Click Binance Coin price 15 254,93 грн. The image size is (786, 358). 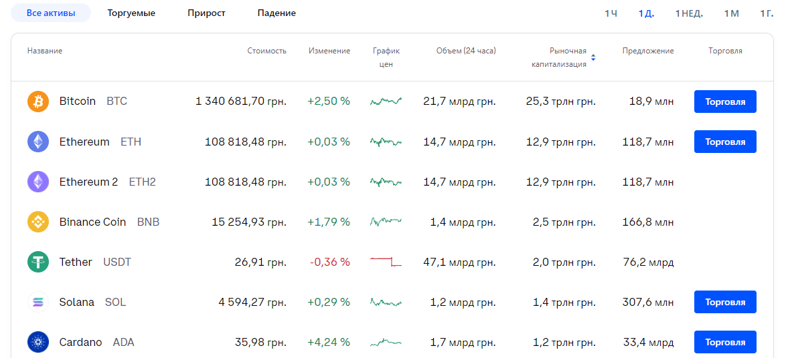point(249,222)
